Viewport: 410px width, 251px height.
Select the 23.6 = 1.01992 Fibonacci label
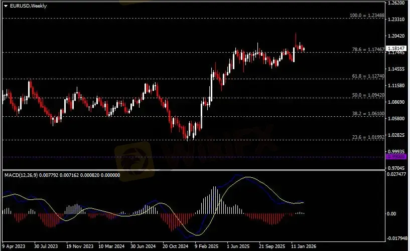coord(368,137)
